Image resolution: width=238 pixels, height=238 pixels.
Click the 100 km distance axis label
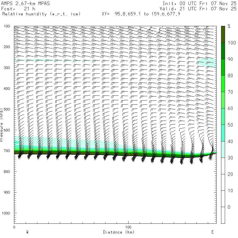pyautogui.click(x=128, y=227)
